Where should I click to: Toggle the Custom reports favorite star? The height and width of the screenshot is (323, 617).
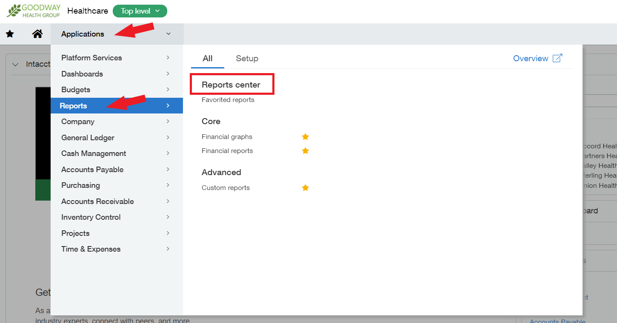(305, 188)
